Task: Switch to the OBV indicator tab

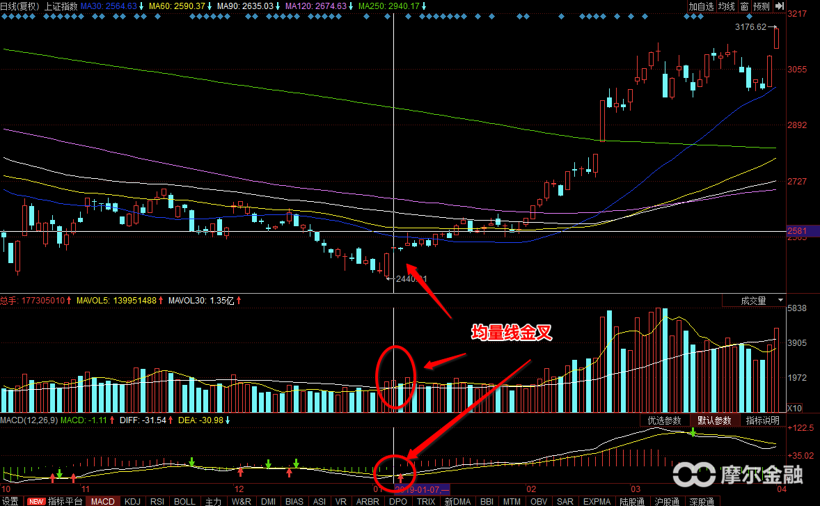Action: point(539,501)
